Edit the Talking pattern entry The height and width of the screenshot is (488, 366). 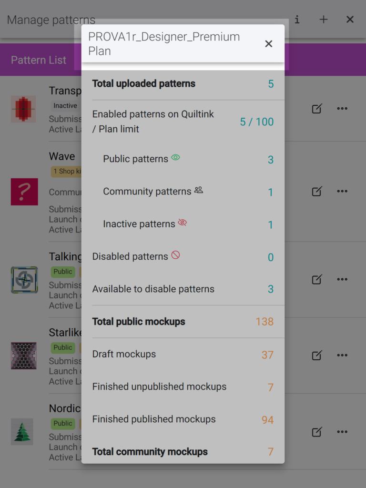(317, 279)
